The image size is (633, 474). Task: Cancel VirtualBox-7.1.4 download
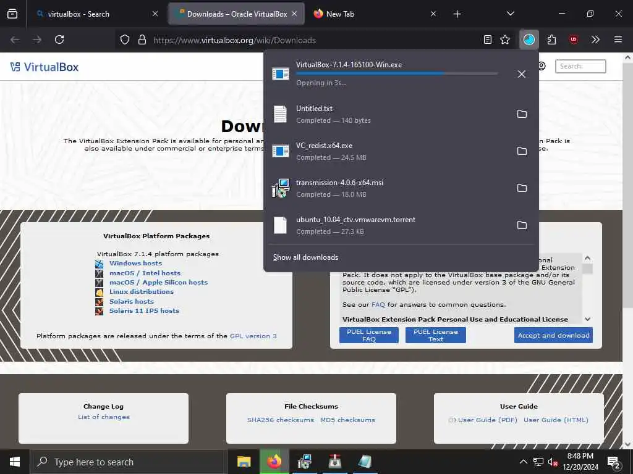click(x=522, y=74)
